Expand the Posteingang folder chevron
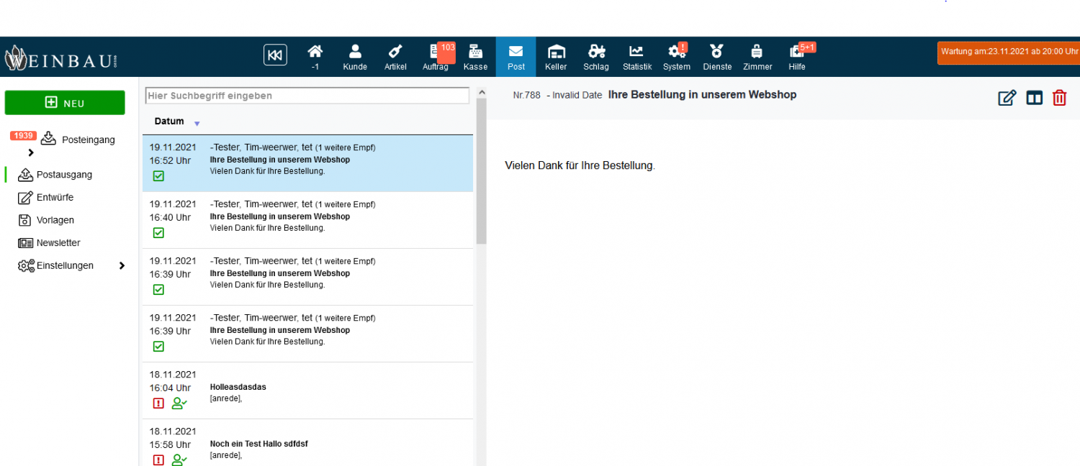 [x=31, y=152]
